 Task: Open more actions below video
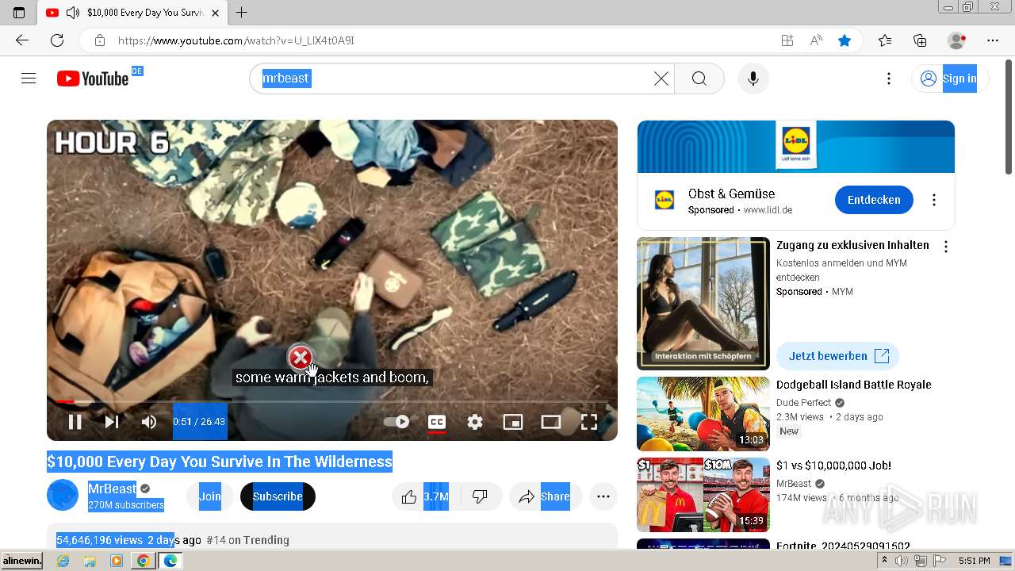(603, 496)
